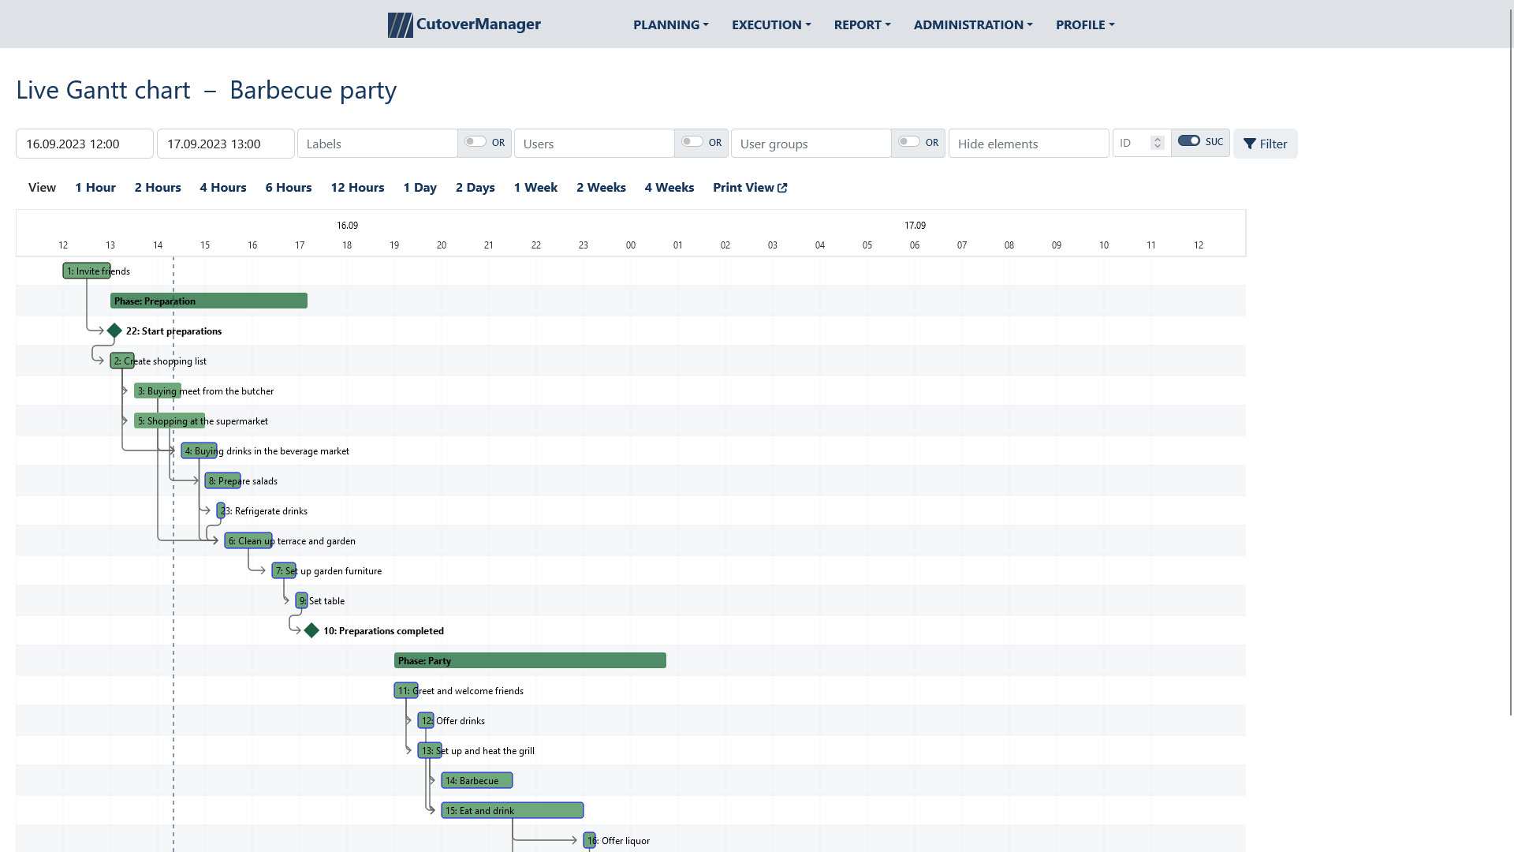1514x852 pixels.
Task: Click on Phase: Preparation milestone bar
Action: point(209,301)
